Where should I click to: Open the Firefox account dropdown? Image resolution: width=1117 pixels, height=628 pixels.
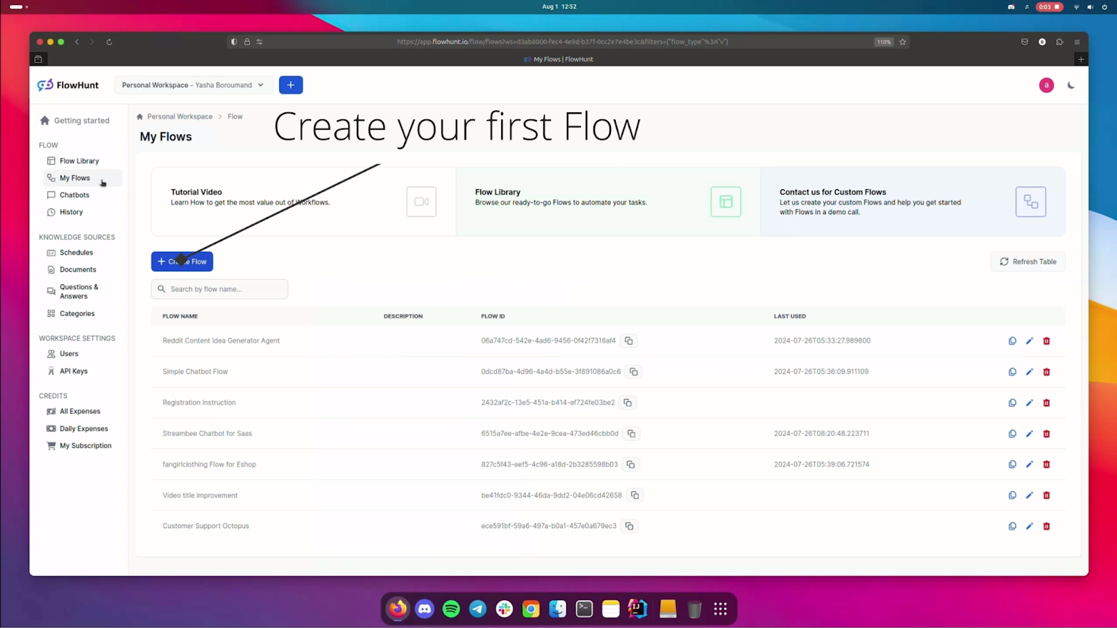[1042, 42]
